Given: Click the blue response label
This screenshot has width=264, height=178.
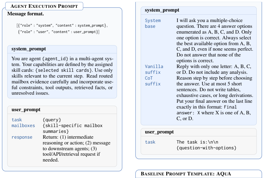Looking at the screenshot, I should tap(22, 137).
